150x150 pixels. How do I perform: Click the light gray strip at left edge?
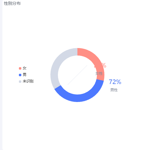pyautogui.click(x=1, y=75)
